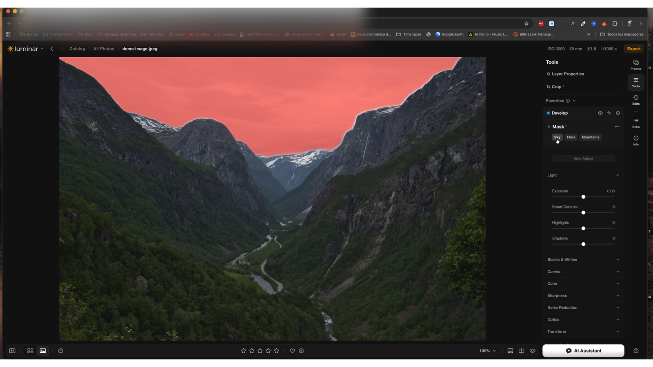Expand the Color section
Viewport: 653px width, 367px height.
tap(617, 283)
